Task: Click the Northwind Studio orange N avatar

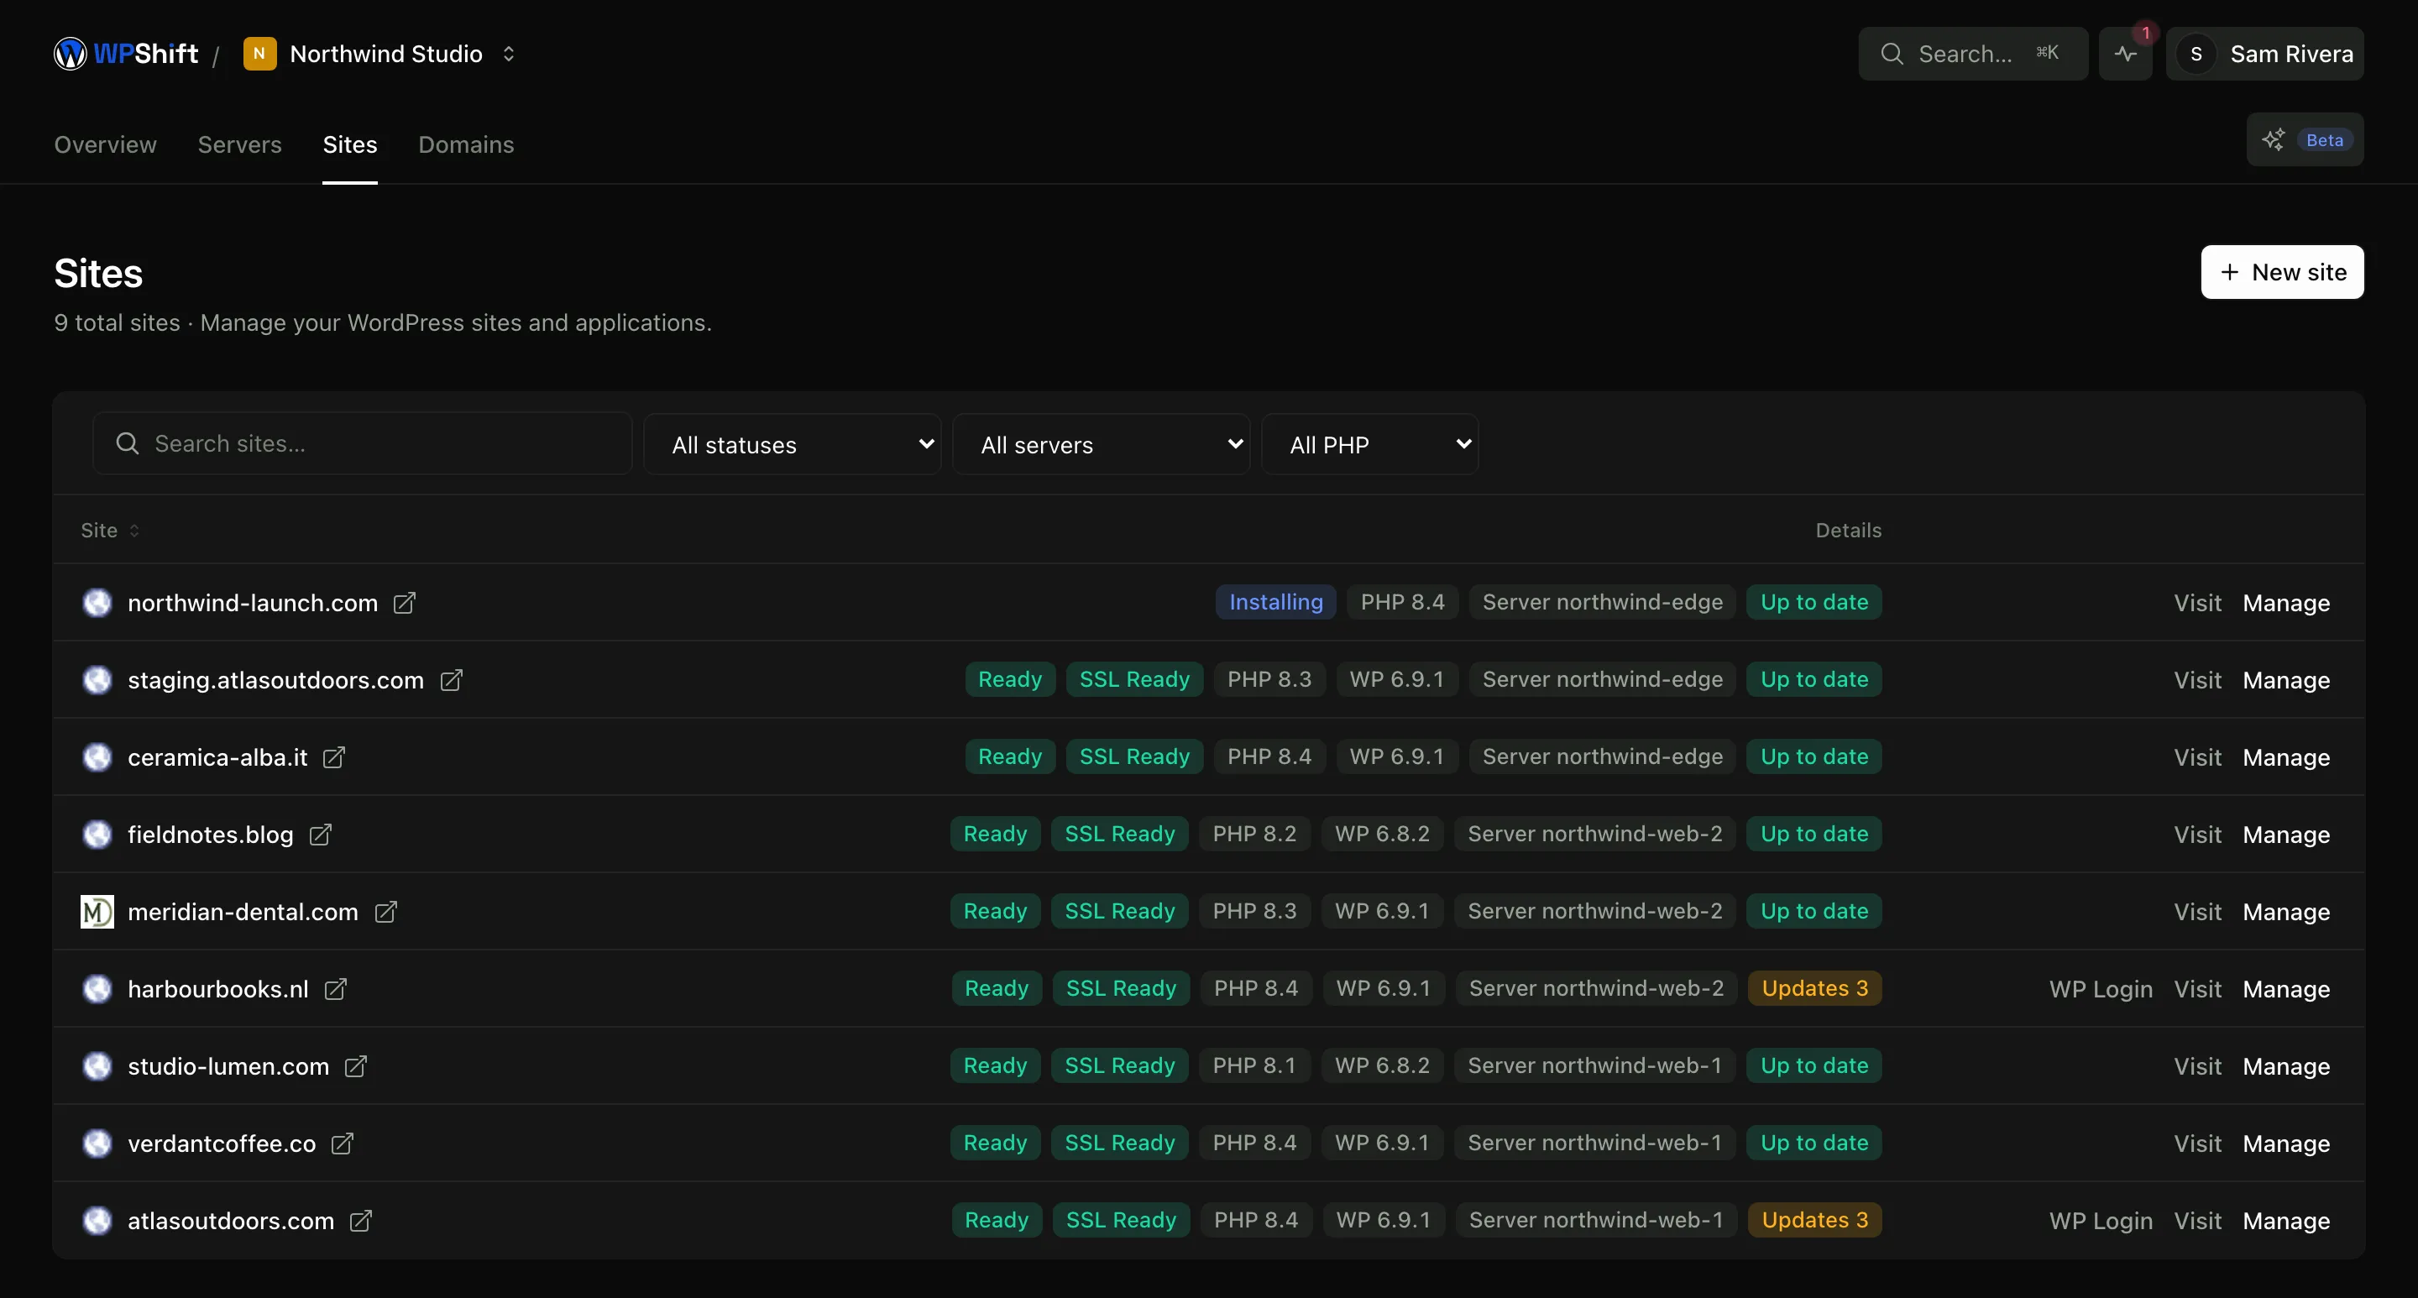Action: pyautogui.click(x=259, y=54)
